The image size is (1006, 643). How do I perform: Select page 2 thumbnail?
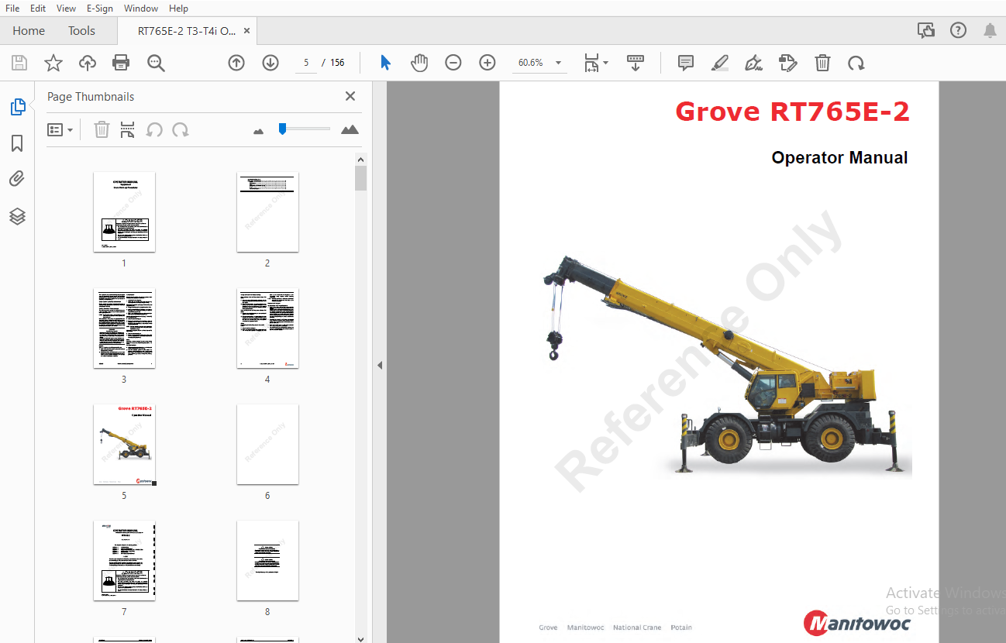point(267,212)
